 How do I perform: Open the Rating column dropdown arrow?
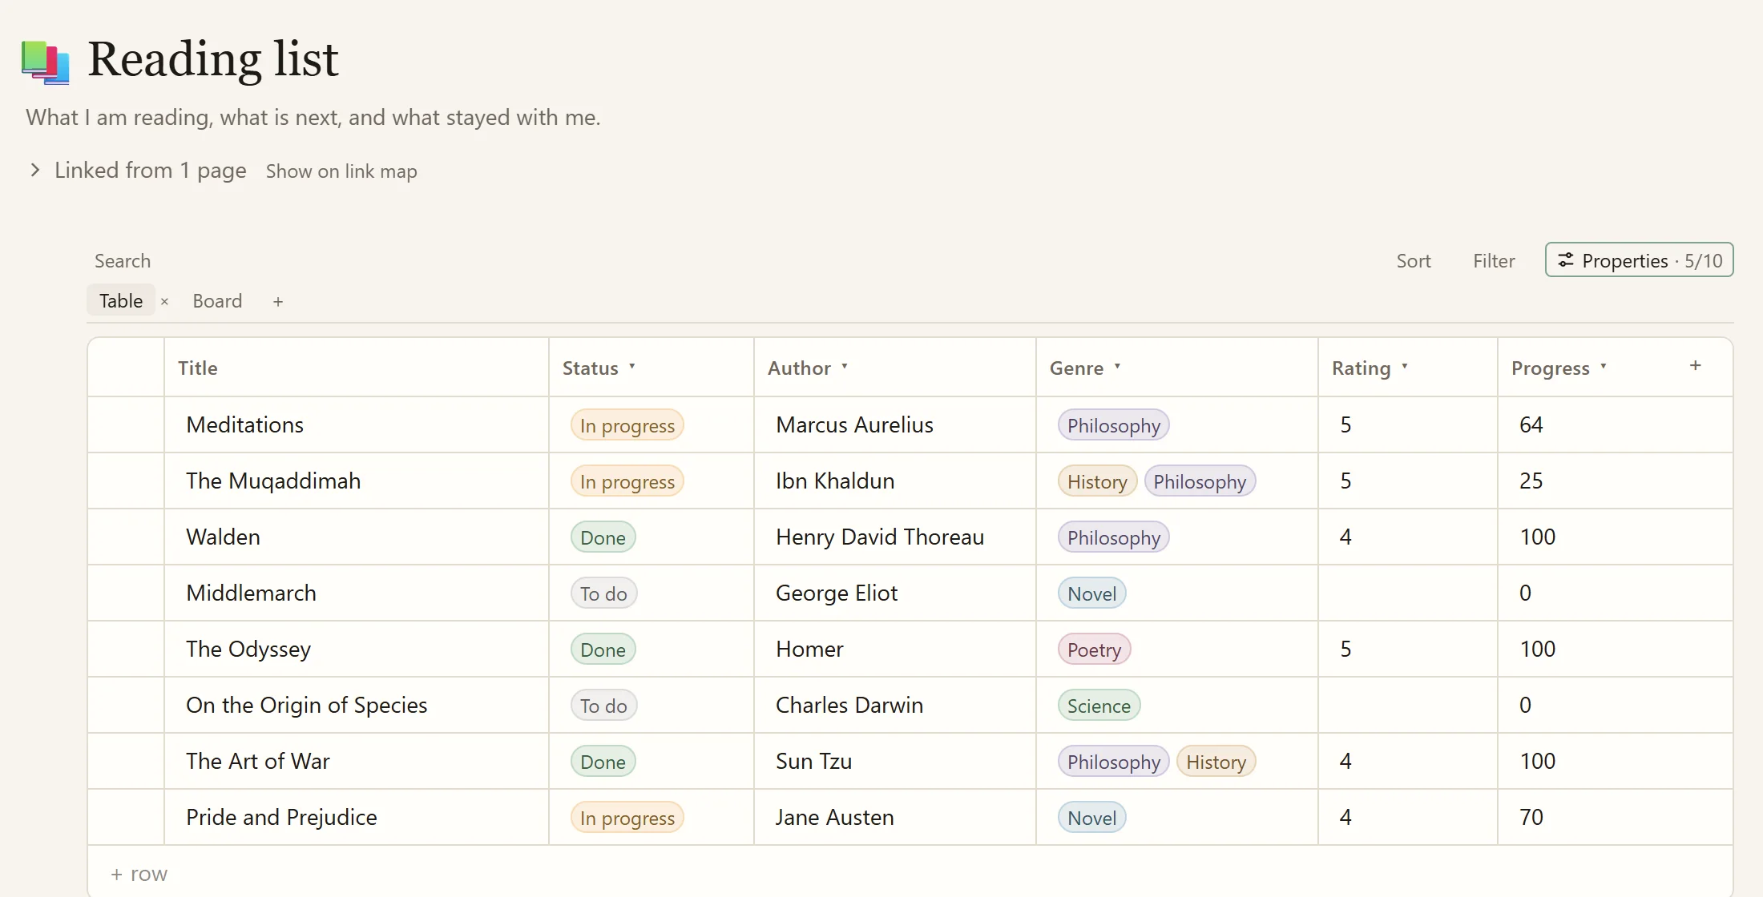(1405, 367)
